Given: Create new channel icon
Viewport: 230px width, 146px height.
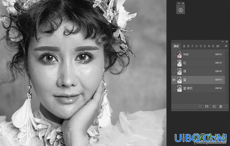Looking at the screenshot, I should [x=214, y=107].
